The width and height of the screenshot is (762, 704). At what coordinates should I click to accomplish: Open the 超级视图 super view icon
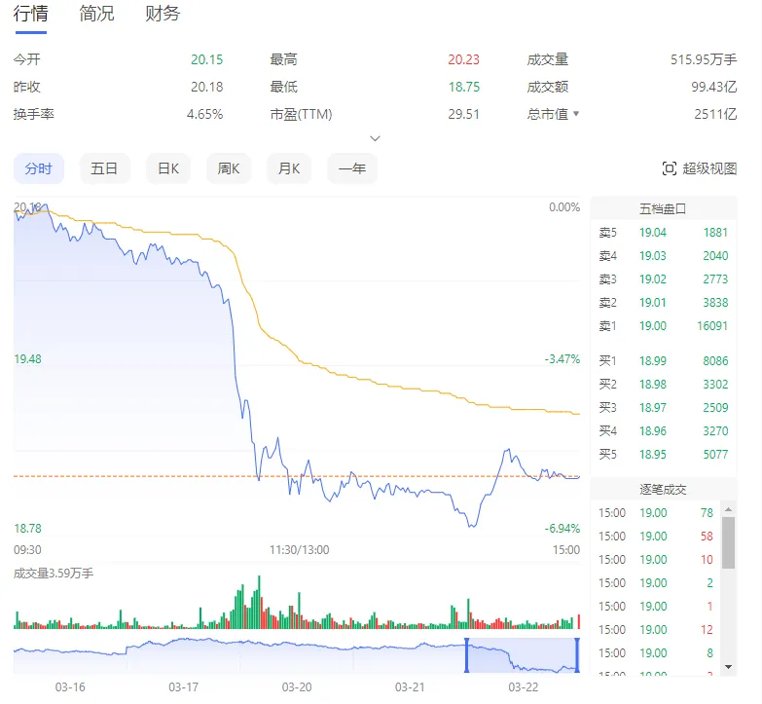coord(670,168)
